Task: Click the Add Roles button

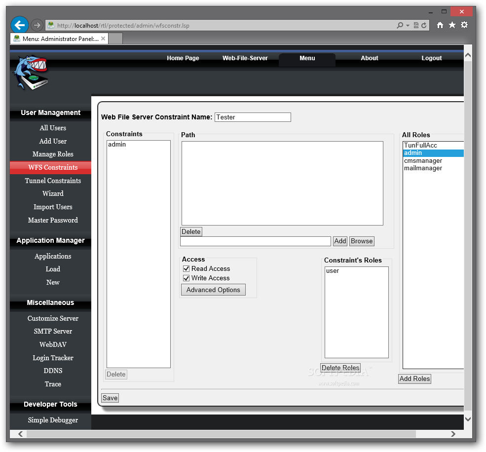Action: tap(415, 379)
